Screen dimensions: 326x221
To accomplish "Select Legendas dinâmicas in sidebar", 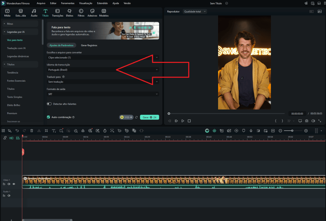I will pyautogui.click(x=18, y=56).
